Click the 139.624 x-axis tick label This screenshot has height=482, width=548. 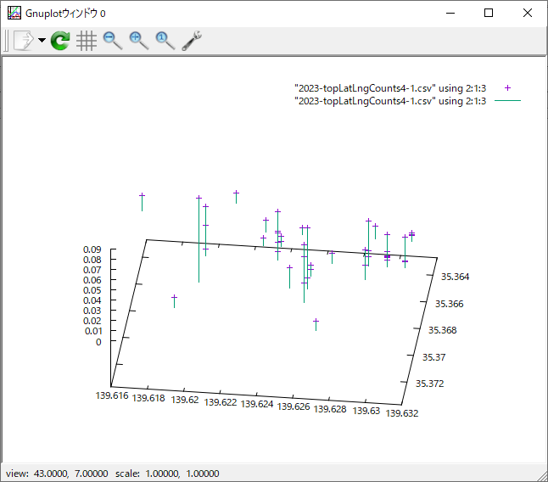tap(257, 405)
